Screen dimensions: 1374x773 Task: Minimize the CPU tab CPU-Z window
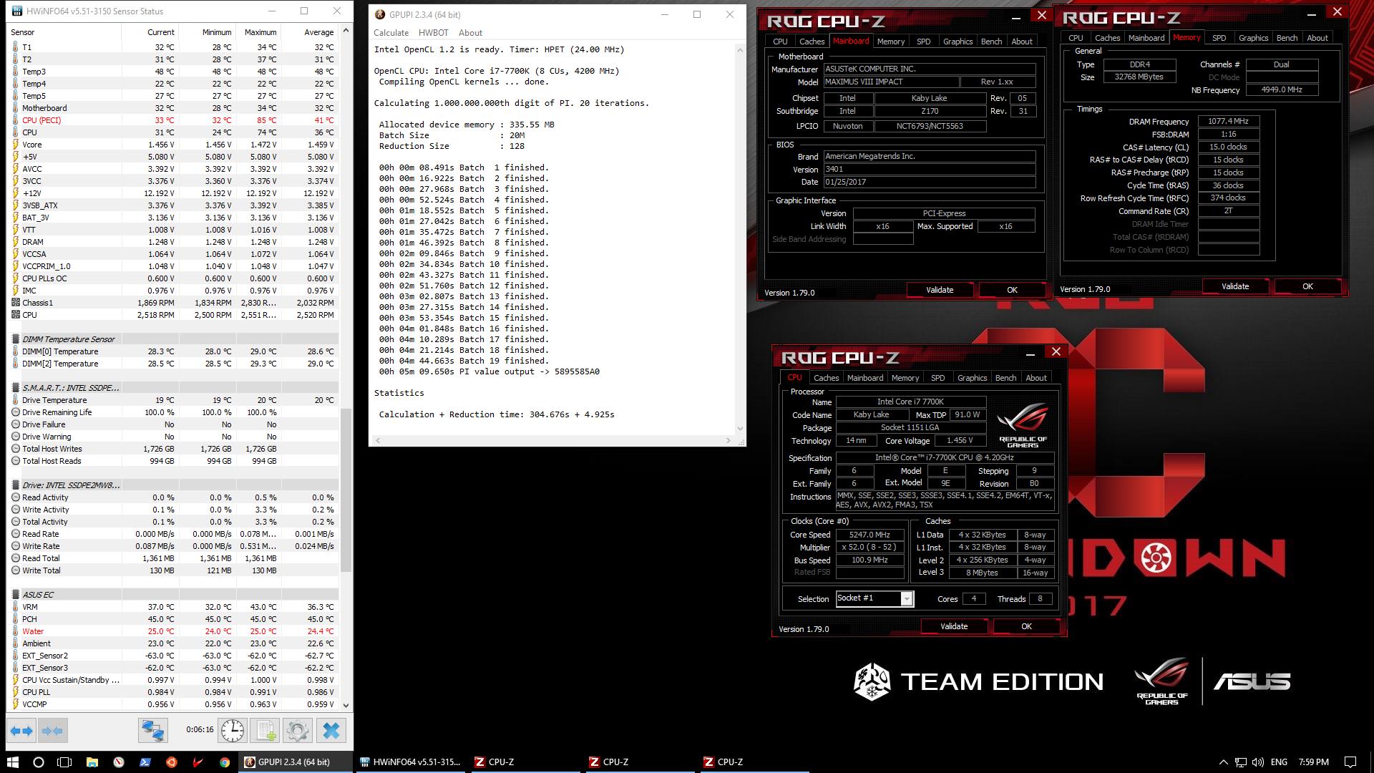tap(1030, 353)
